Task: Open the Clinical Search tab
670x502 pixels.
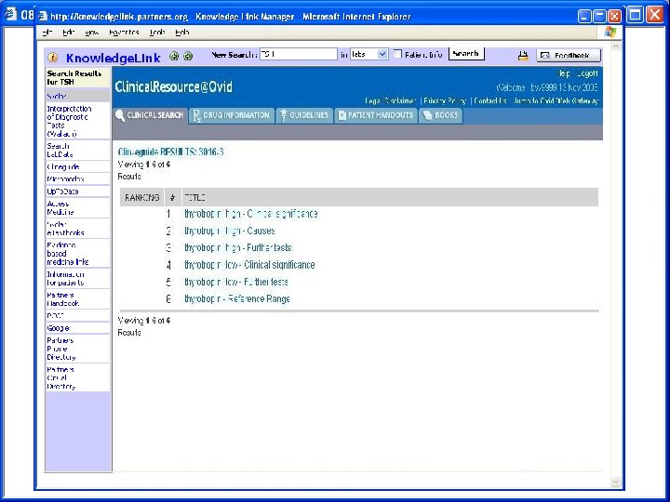Action: 150,115
